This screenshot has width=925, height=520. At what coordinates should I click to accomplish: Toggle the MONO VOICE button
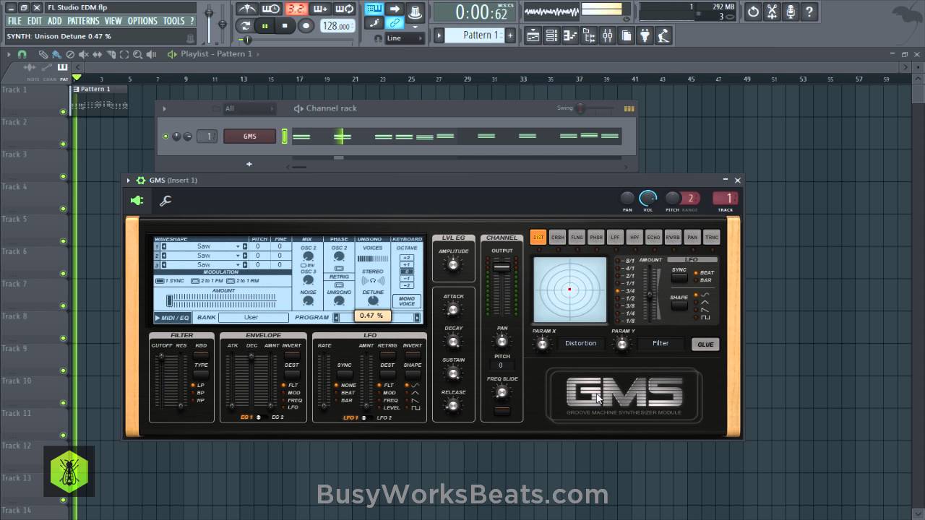pos(407,300)
